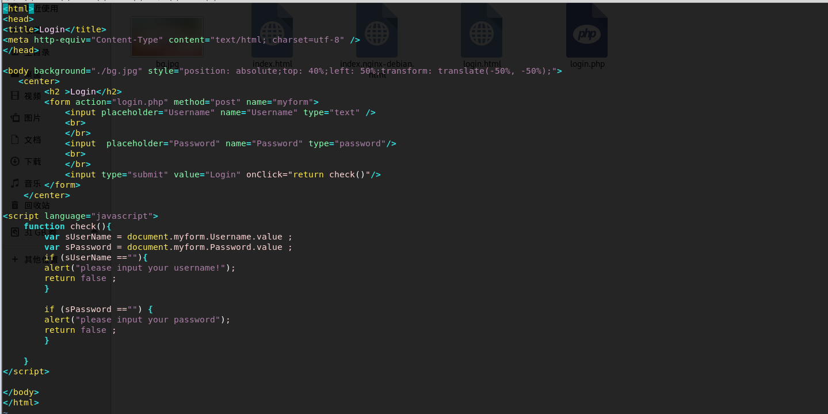828x414 pixels.
Task: Click the input placeholder="Password" line
Action: click(231, 143)
